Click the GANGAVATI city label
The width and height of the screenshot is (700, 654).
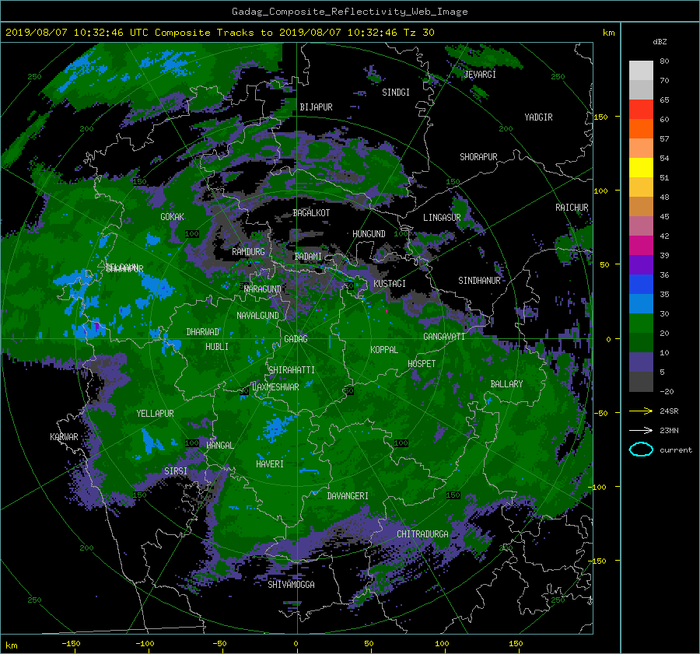click(x=444, y=336)
